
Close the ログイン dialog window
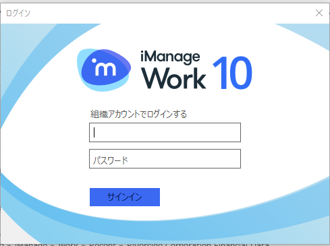319,13
